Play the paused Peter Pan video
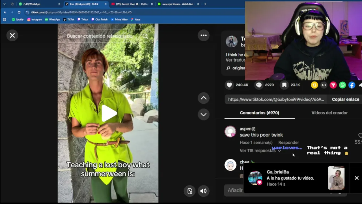This screenshot has width=362, height=204. tap(109, 113)
